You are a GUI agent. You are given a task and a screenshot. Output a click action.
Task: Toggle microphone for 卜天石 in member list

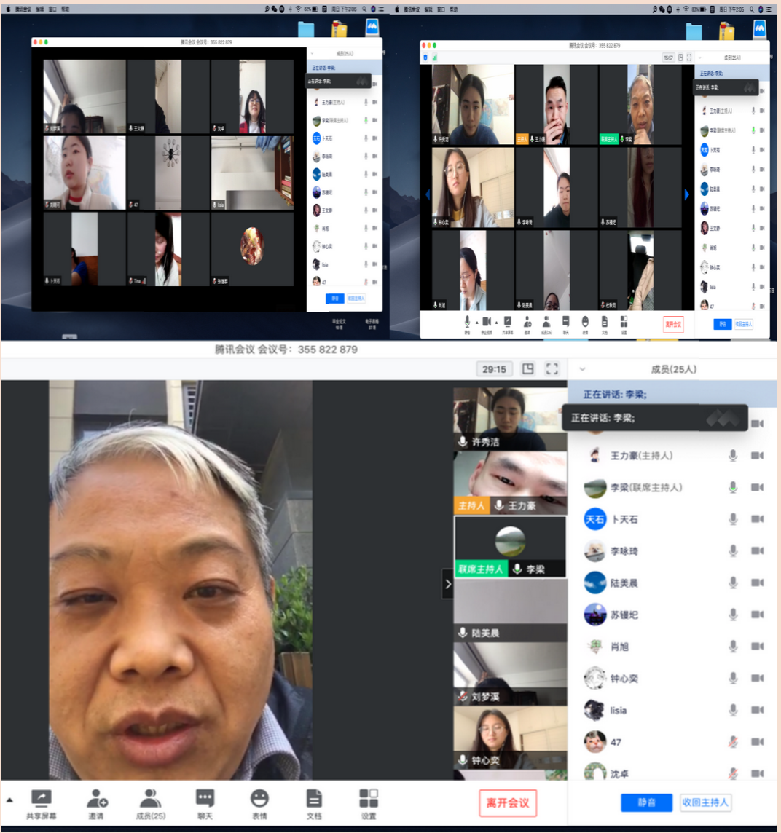pos(733,519)
